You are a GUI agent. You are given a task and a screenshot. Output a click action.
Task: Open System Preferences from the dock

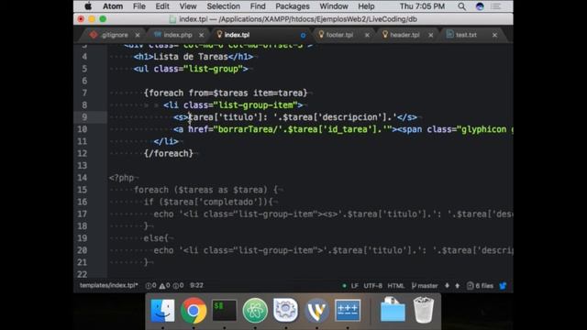pos(285,310)
